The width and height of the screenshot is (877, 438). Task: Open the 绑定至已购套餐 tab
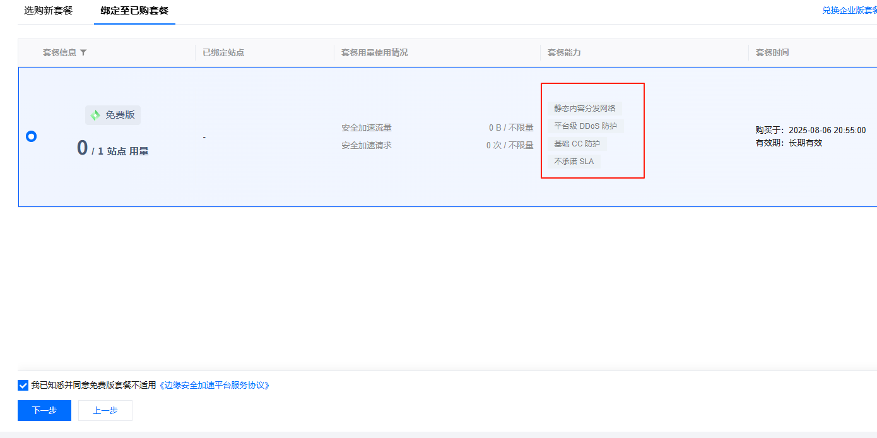coord(134,11)
